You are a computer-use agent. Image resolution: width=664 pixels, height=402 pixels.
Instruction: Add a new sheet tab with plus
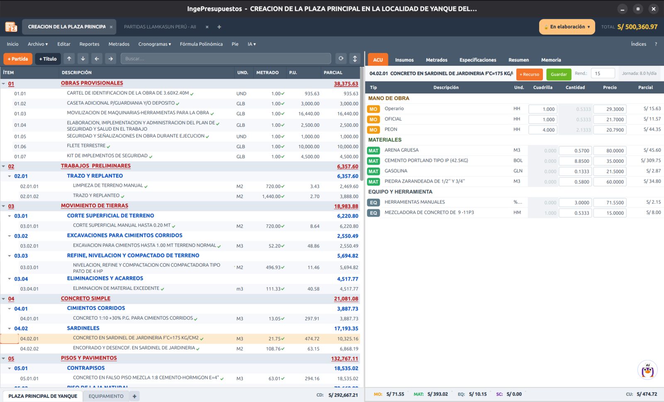pos(134,396)
